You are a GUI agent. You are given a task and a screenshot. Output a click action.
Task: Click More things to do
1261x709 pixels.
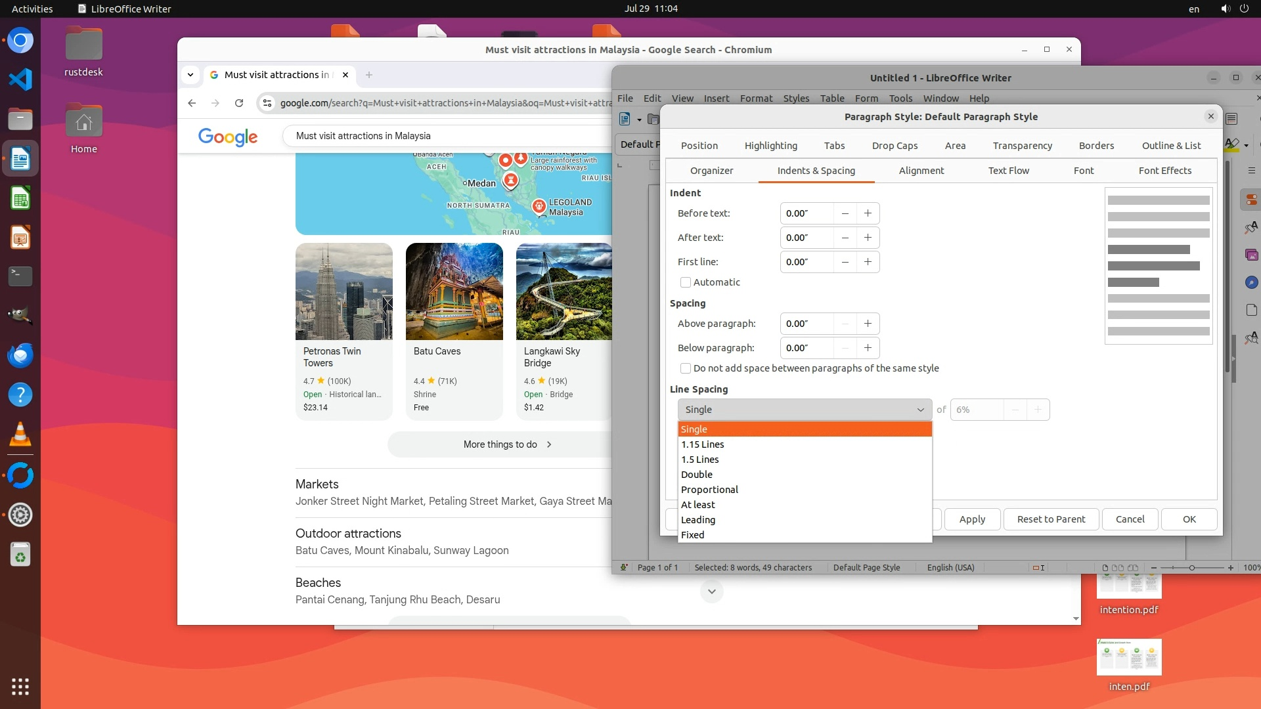point(506,444)
